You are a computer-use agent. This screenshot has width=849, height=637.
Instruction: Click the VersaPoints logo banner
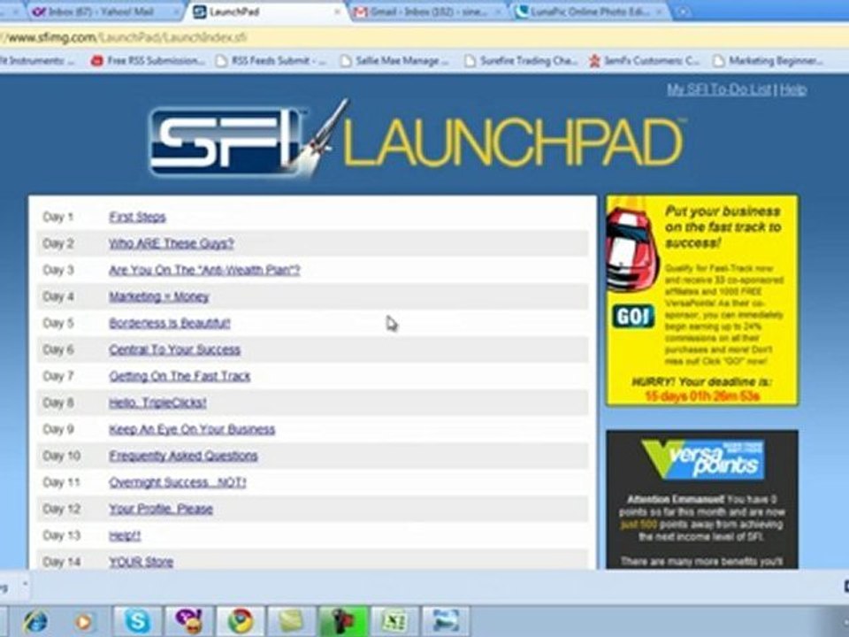[703, 459]
